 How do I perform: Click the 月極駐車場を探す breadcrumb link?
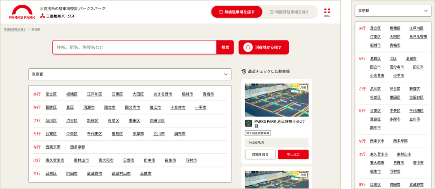(x=15, y=29)
